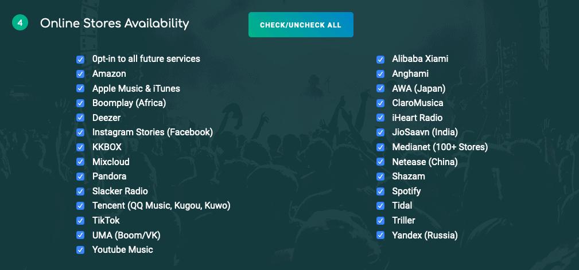Uncheck the Tencent (QQ Music, Kugou, Kuwo) checkbox
The width and height of the screenshot is (579, 270).
click(80, 206)
